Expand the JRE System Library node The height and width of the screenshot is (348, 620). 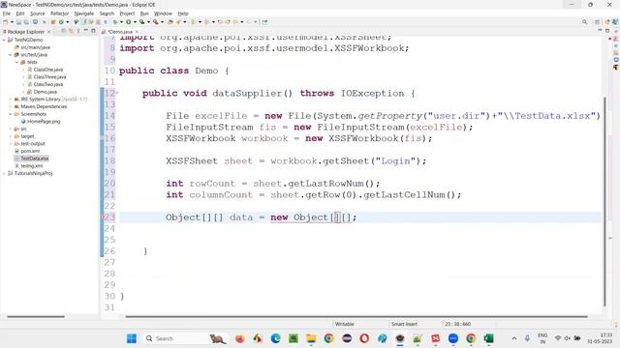point(11,100)
